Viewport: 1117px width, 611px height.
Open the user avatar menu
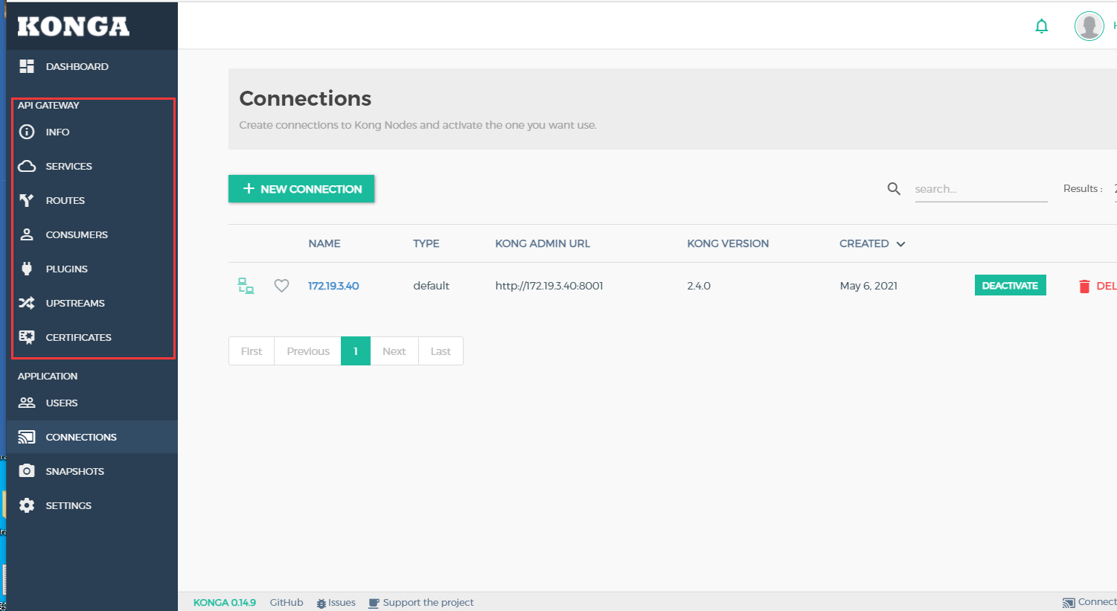pyautogui.click(x=1089, y=26)
